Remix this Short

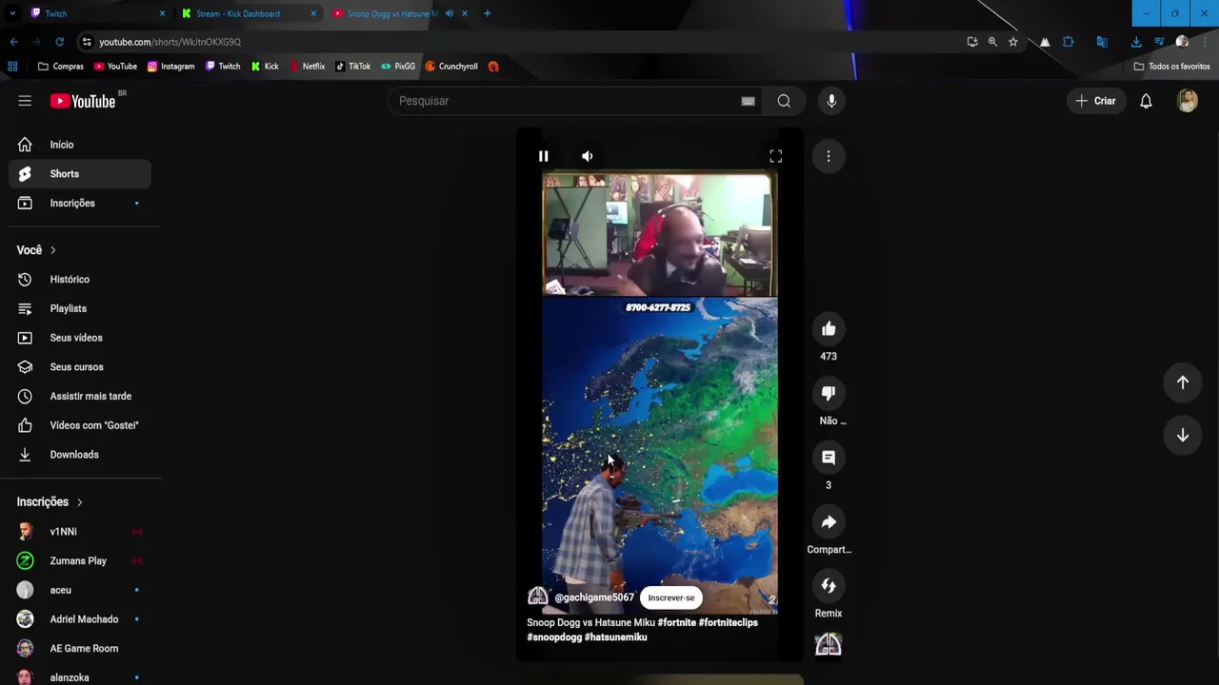tap(829, 586)
